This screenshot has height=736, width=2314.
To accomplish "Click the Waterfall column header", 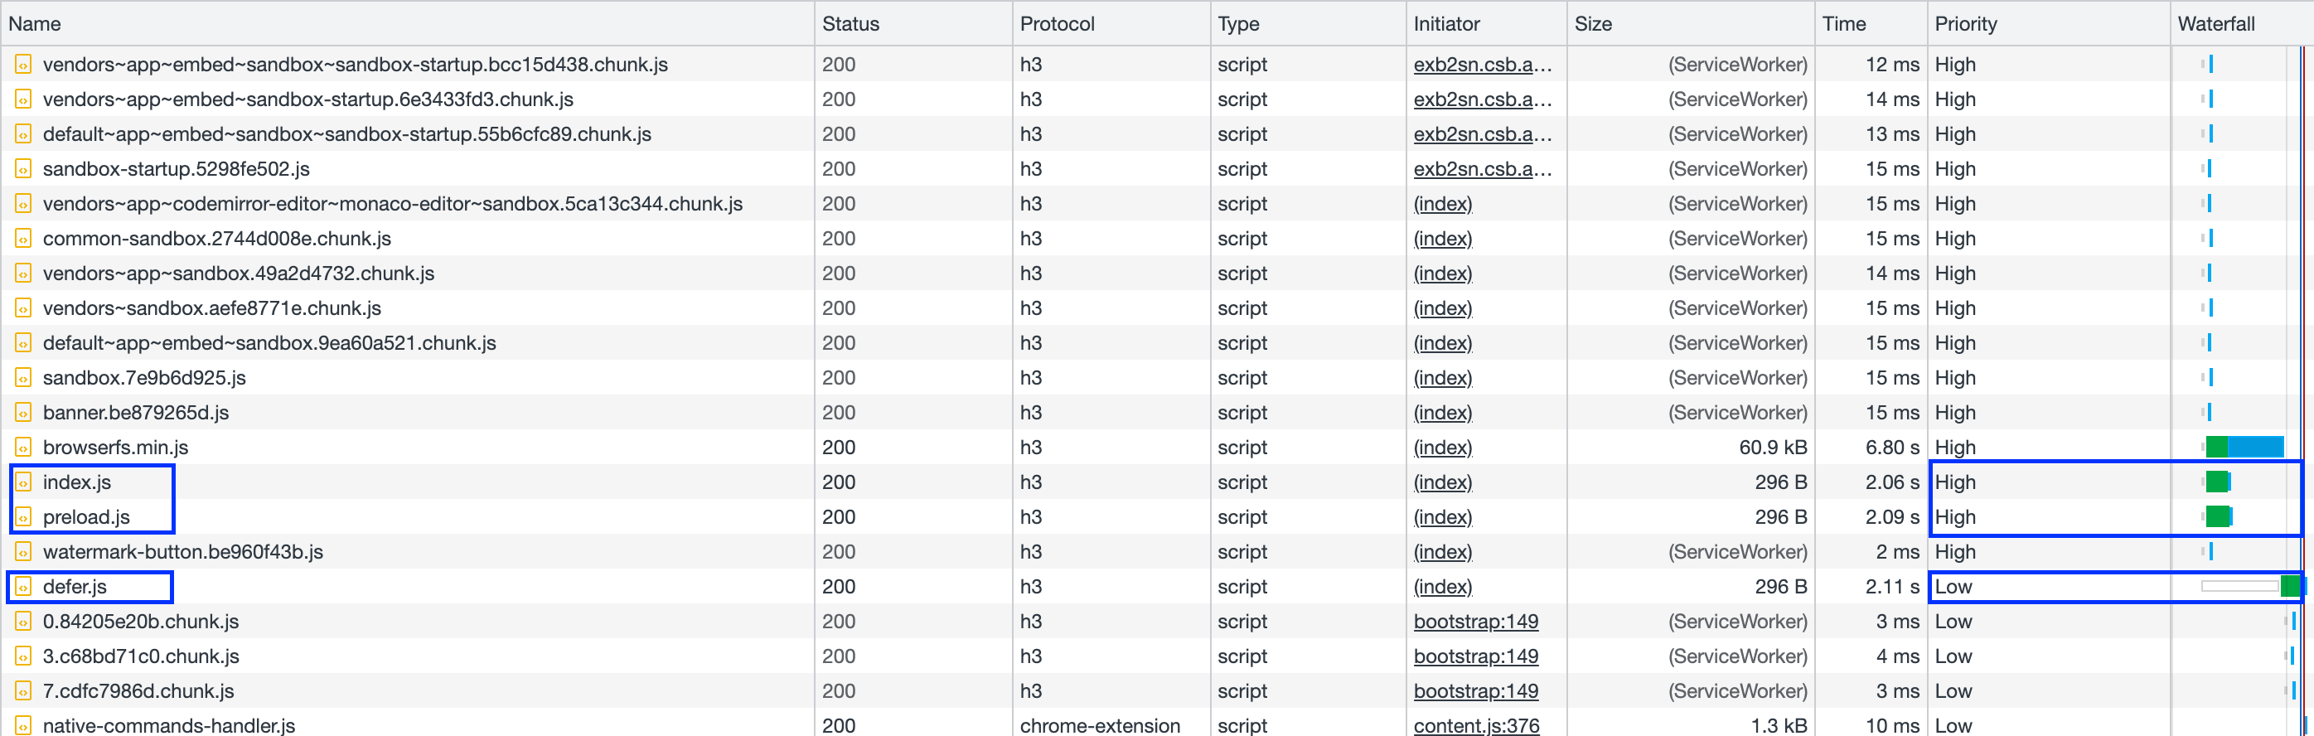I will [2216, 24].
